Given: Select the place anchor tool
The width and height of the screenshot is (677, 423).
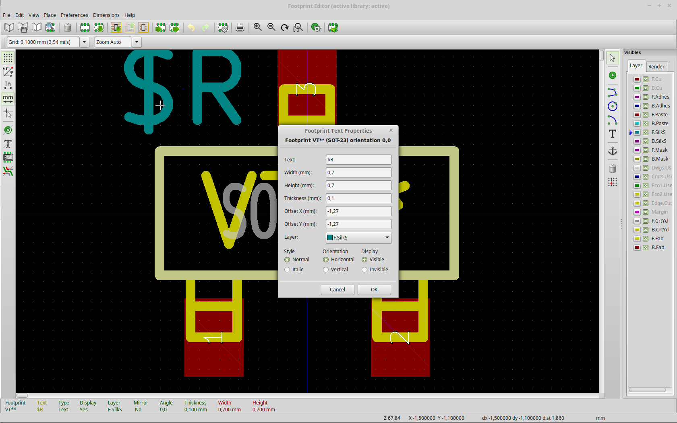Looking at the screenshot, I should pyautogui.click(x=612, y=151).
